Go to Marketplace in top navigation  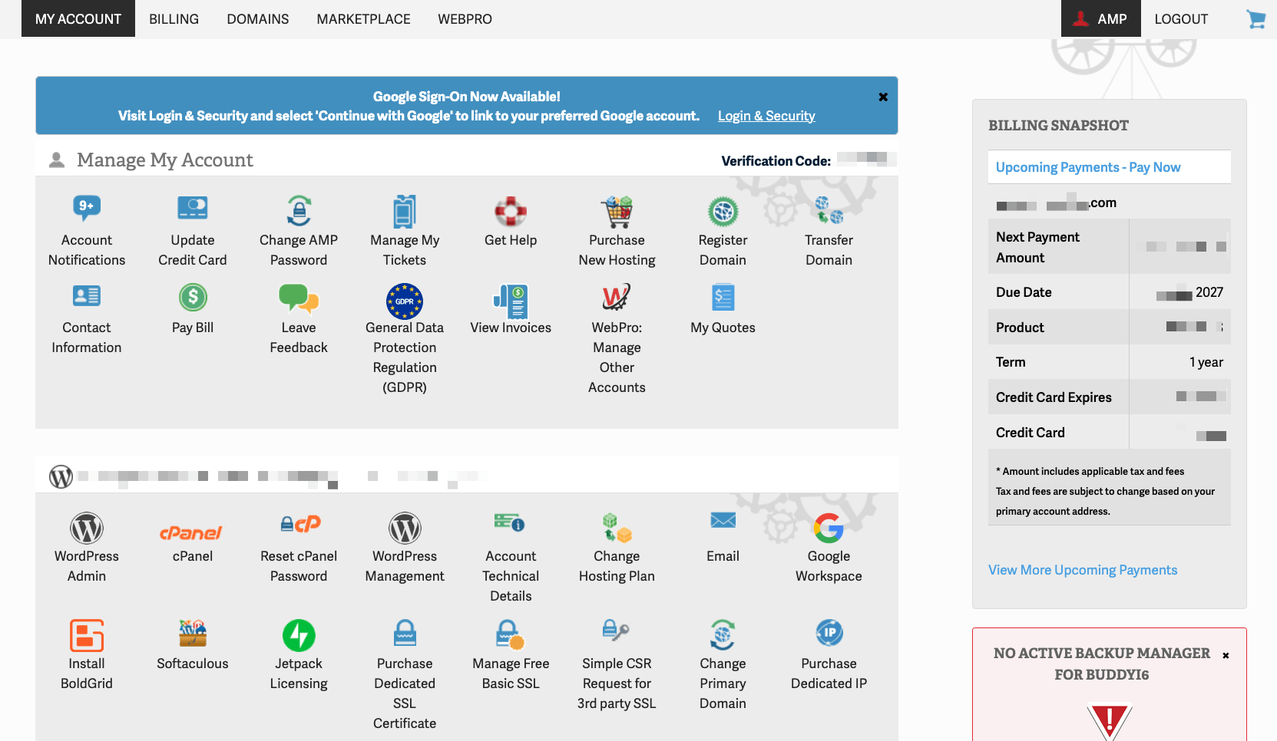(x=363, y=19)
